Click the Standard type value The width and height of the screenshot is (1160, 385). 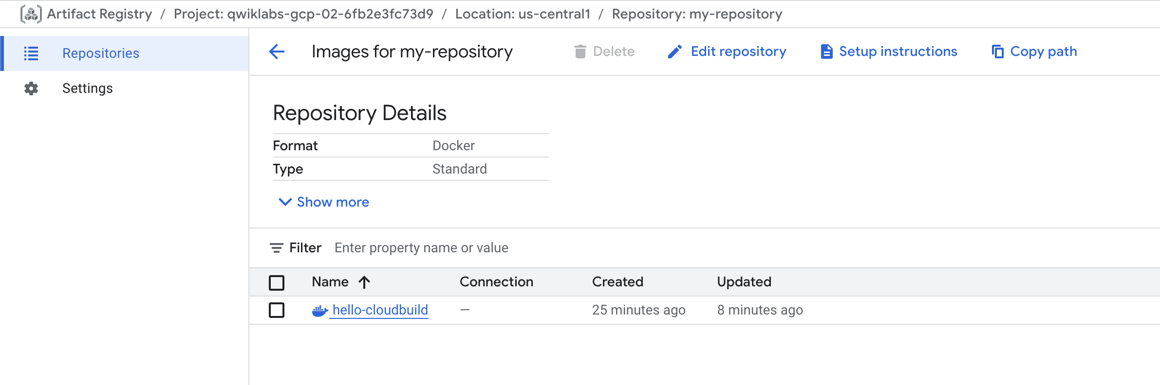point(459,169)
